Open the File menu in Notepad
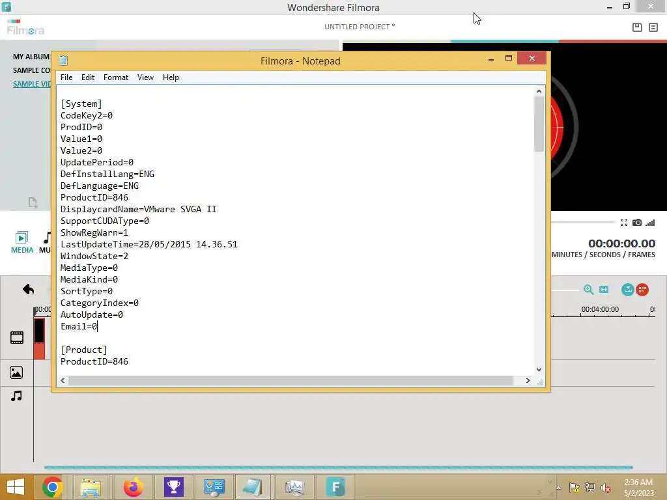 (66, 77)
